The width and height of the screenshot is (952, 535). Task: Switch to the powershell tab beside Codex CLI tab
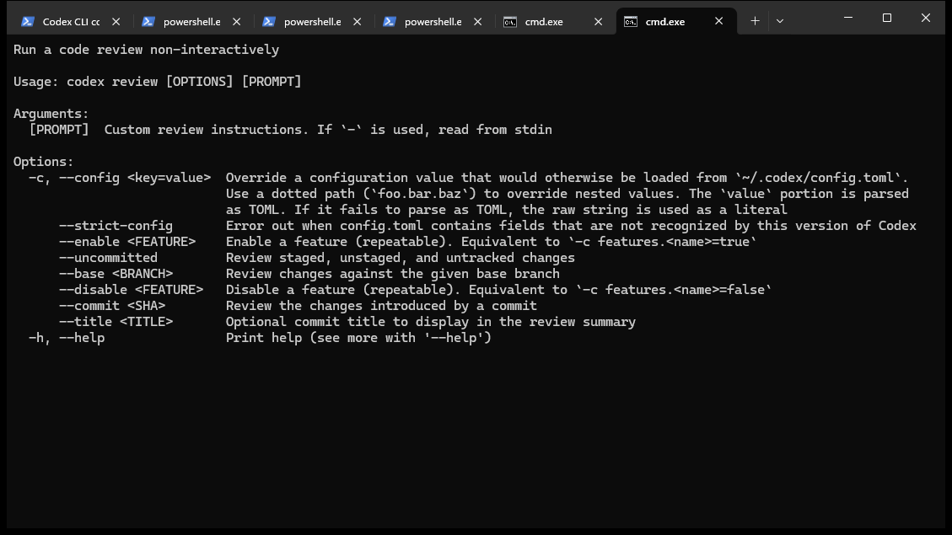(x=191, y=21)
